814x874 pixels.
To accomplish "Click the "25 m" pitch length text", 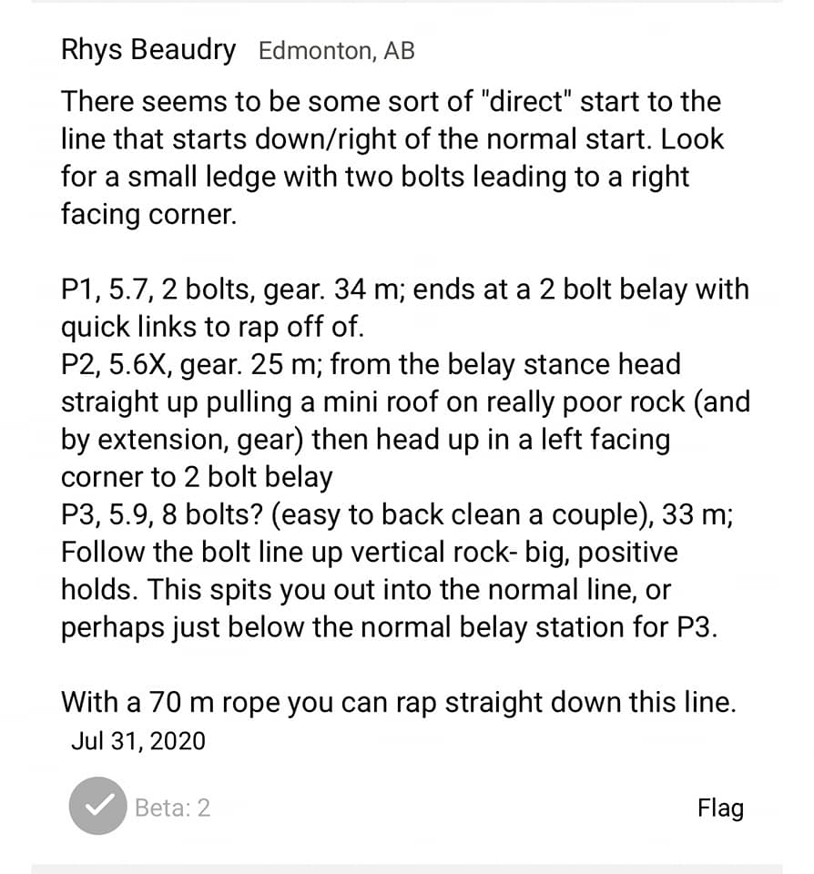I will pyautogui.click(x=286, y=364).
